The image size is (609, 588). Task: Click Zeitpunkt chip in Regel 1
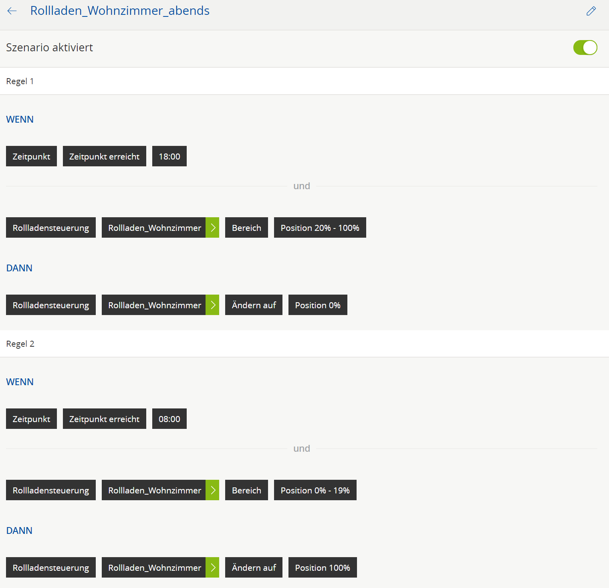coord(31,156)
